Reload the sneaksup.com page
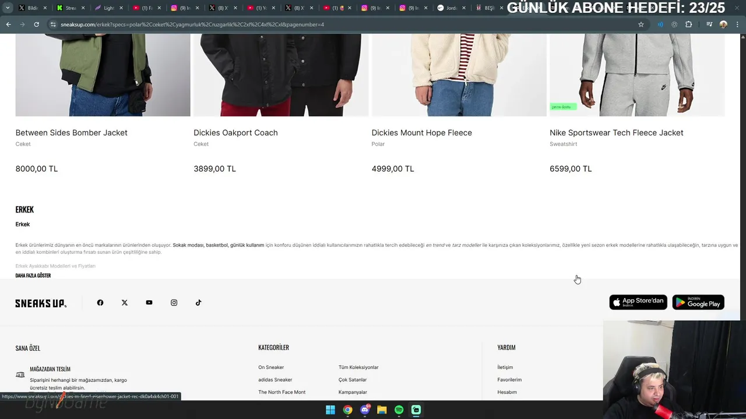 (x=36, y=24)
